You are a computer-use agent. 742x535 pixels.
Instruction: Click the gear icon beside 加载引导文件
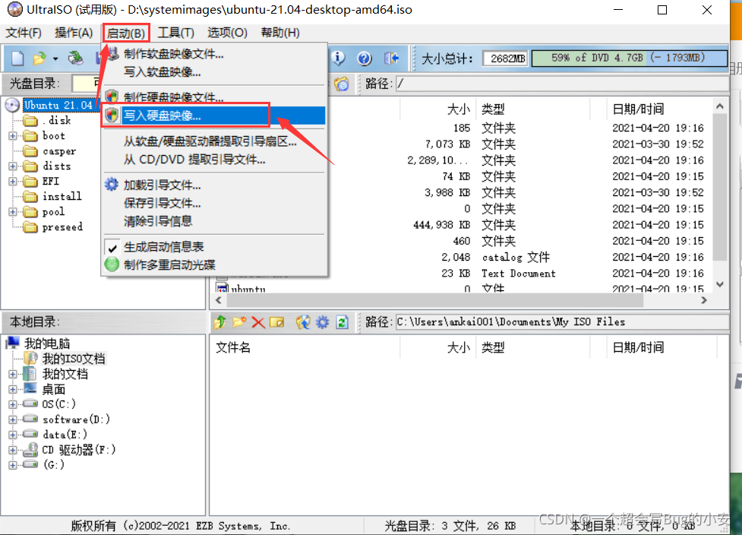tap(112, 184)
